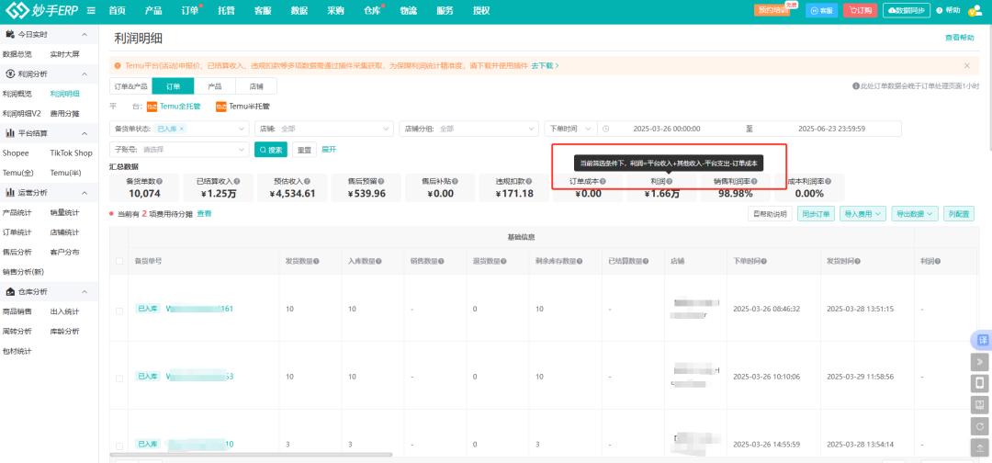The height and width of the screenshot is (463, 992).
Task: Click the translate floating icon
Action: pyautogui.click(x=979, y=340)
